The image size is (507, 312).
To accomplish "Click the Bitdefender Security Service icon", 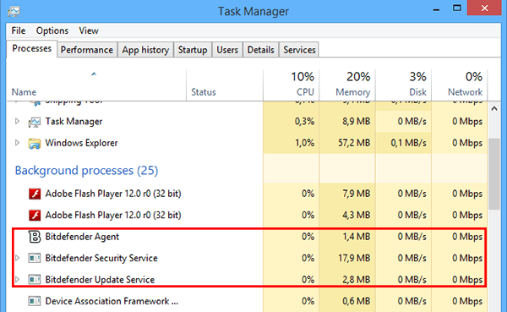I will [x=35, y=258].
